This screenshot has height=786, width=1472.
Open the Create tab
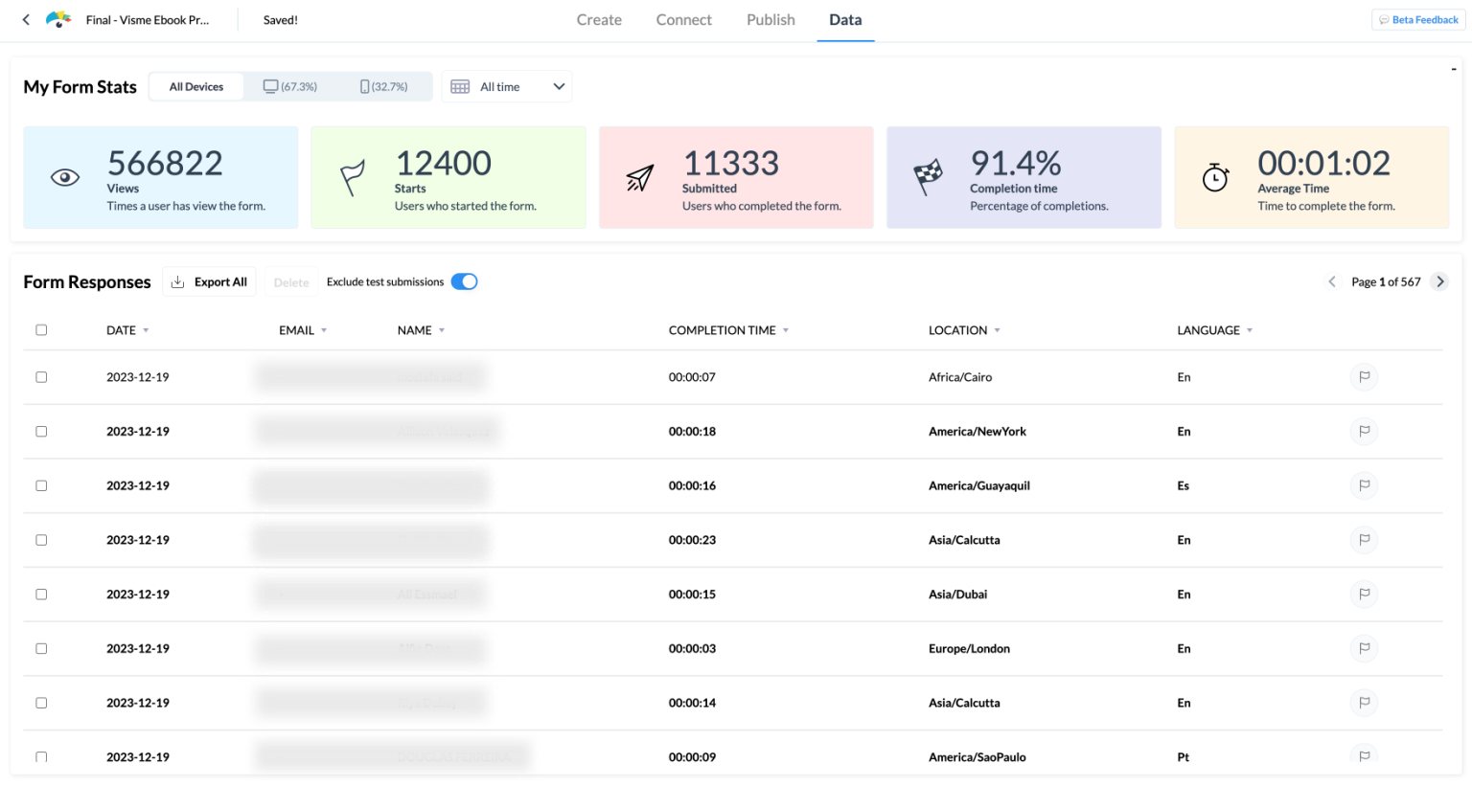pos(599,20)
